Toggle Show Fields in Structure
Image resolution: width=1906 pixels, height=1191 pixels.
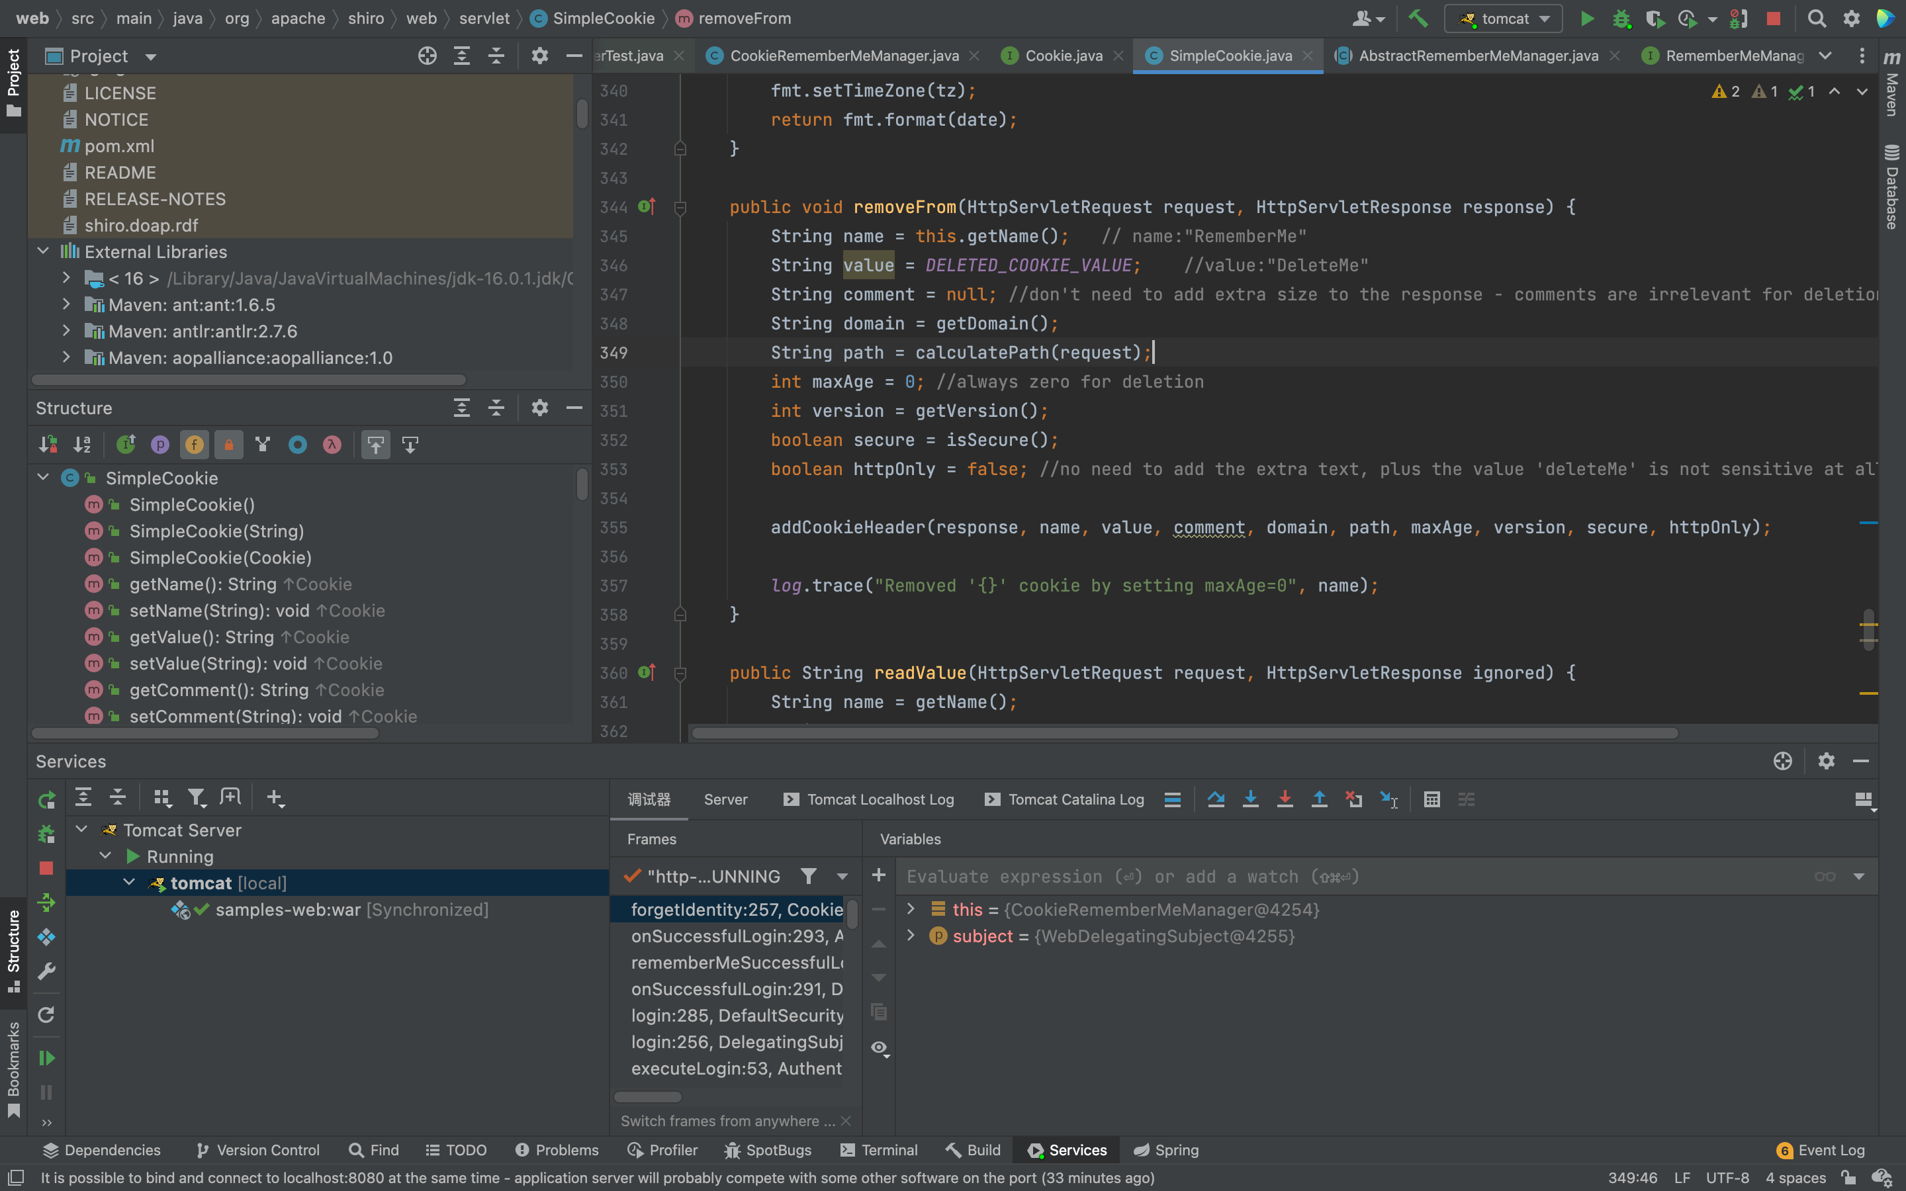pos(195,445)
